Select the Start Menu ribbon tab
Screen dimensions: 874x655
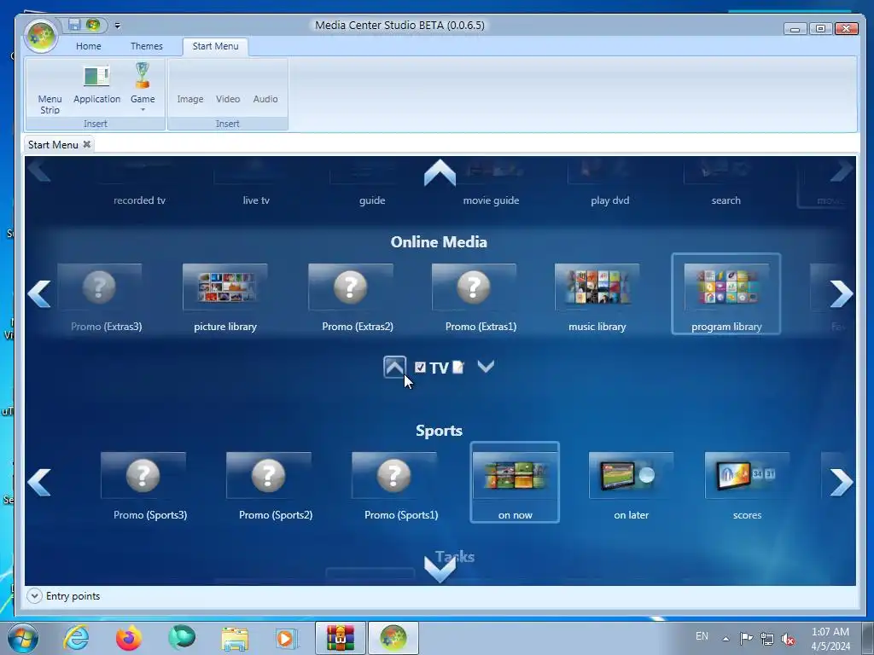click(x=215, y=46)
